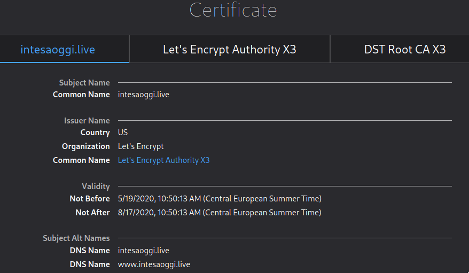Viewport: 469px width, 273px height.
Task: Click the Certificate page title
Action: click(233, 10)
